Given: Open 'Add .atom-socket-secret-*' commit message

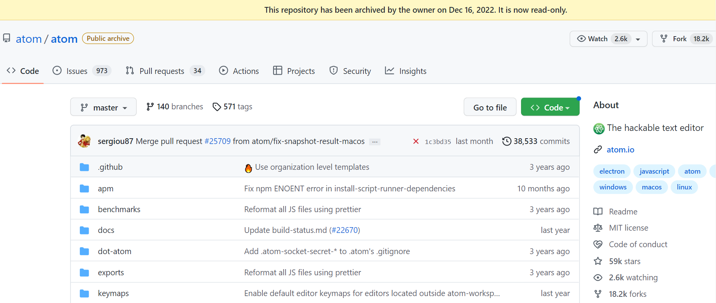Looking at the screenshot, I should pyautogui.click(x=327, y=251).
